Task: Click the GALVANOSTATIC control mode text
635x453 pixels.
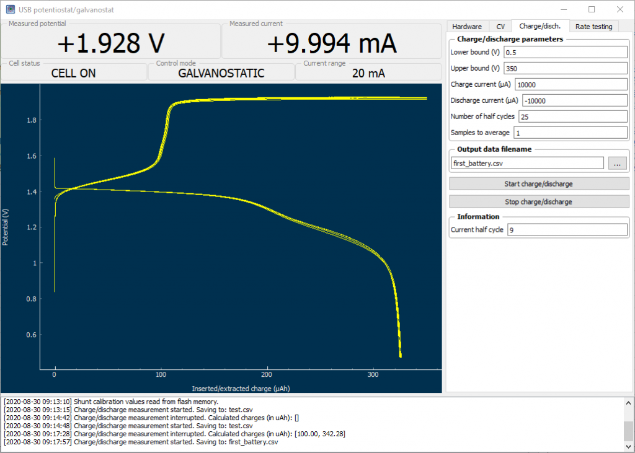Action: (221, 73)
